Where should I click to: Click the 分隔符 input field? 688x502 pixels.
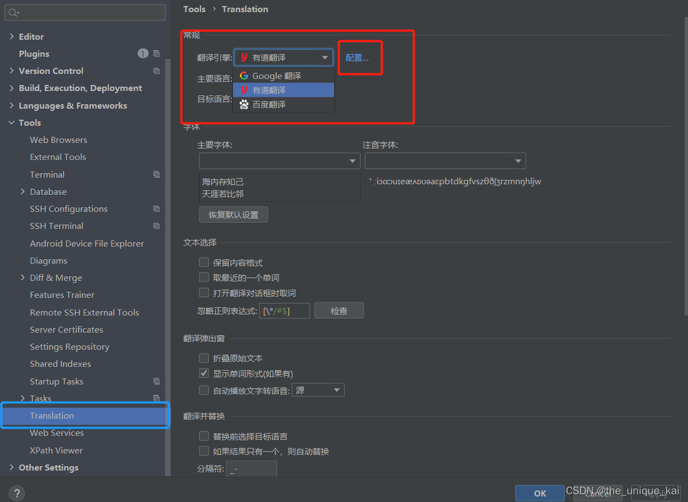click(x=251, y=469)
